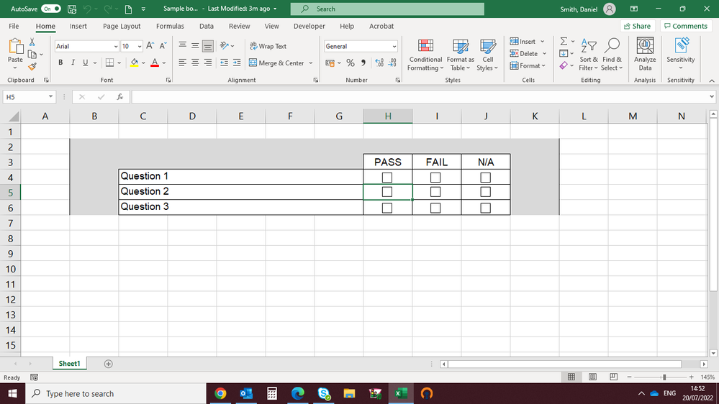Check the N/A box for Question 1

pos(485,178)
